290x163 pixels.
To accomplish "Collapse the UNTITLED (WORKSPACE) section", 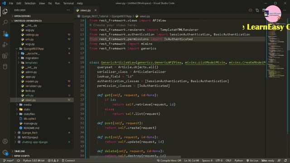I will tap(28, 21).
